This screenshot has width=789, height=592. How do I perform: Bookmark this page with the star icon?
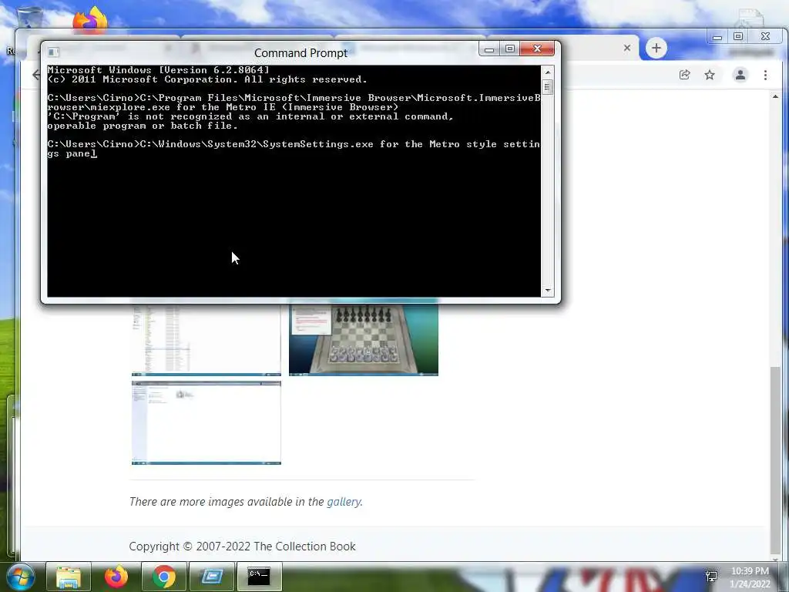coord(710,75)
